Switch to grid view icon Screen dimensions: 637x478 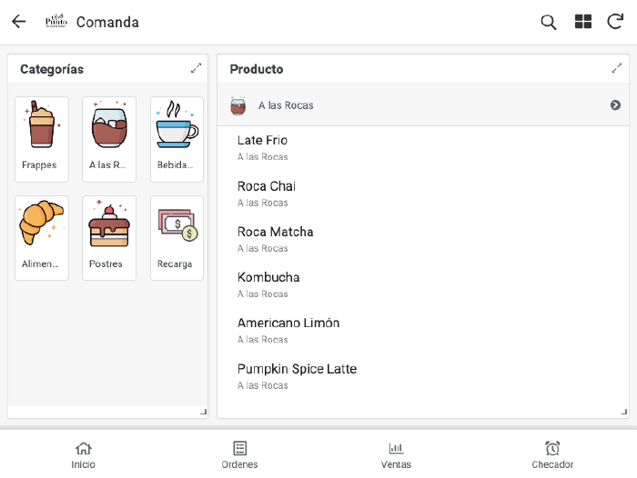click(x=583, y=22)
